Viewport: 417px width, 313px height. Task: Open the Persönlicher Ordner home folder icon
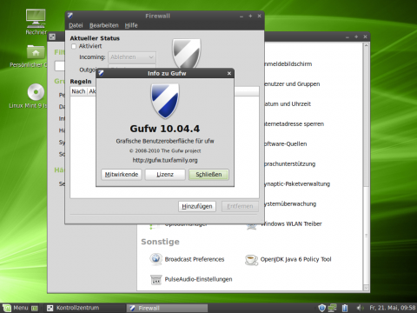click(36, 52)
